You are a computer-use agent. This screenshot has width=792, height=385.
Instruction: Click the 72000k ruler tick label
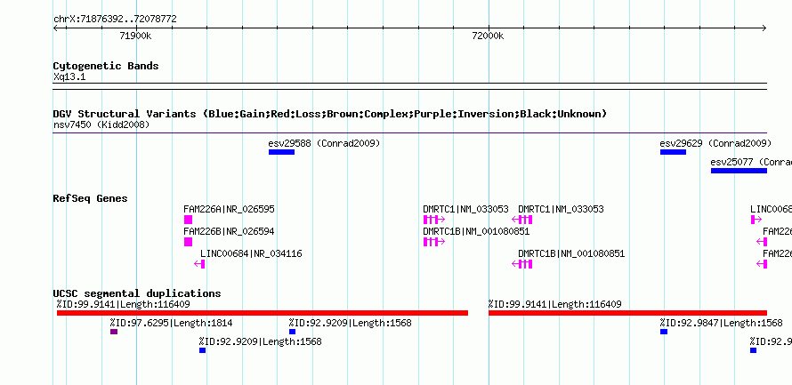coord(488,36)
